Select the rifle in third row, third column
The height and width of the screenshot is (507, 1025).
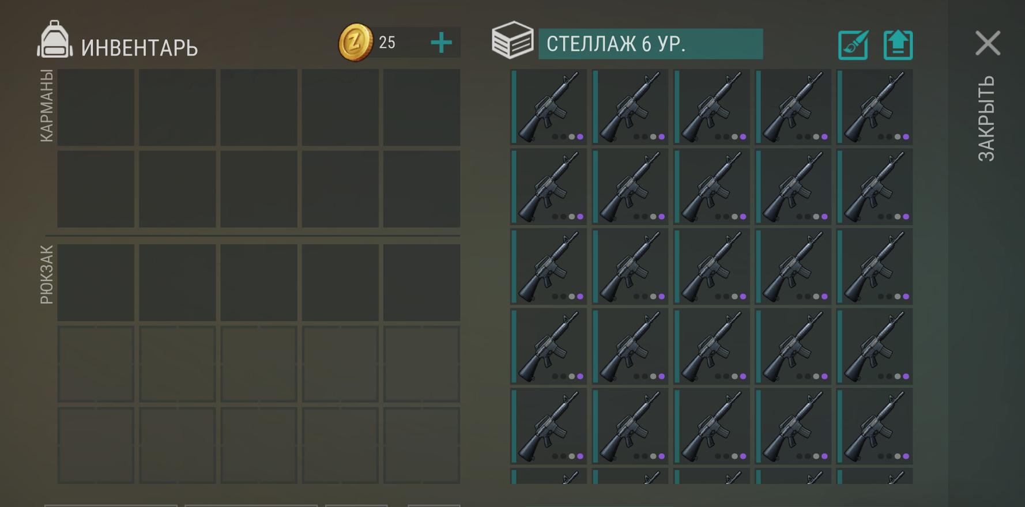tap(712, 266)
